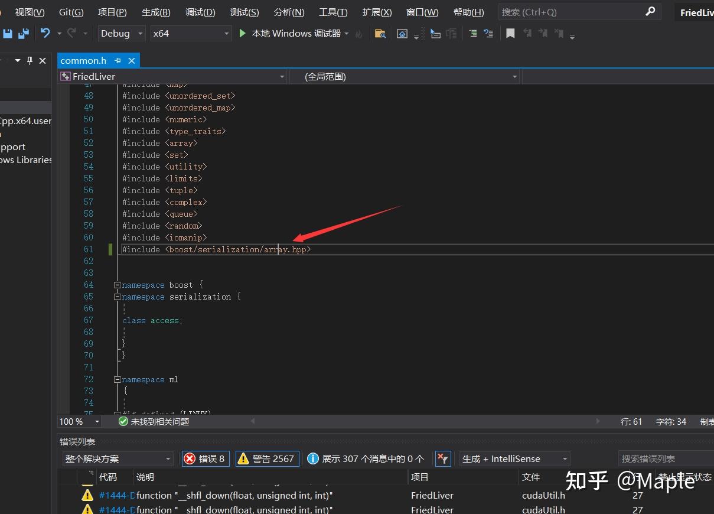Toggle the 错误 8 filter in error list
714x514 pixels.
click(205, 458)
